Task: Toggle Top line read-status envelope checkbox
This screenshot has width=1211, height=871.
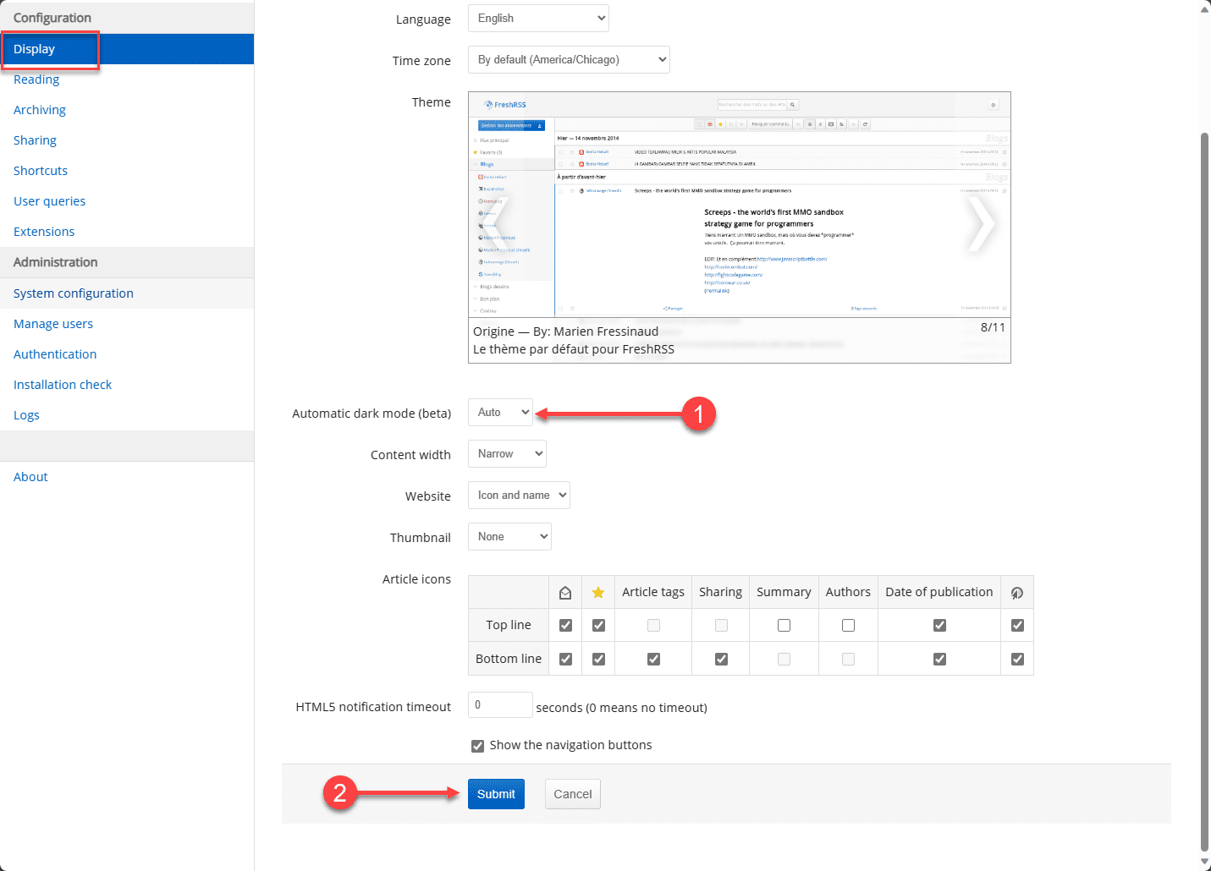Action: [x=565, y=626]
